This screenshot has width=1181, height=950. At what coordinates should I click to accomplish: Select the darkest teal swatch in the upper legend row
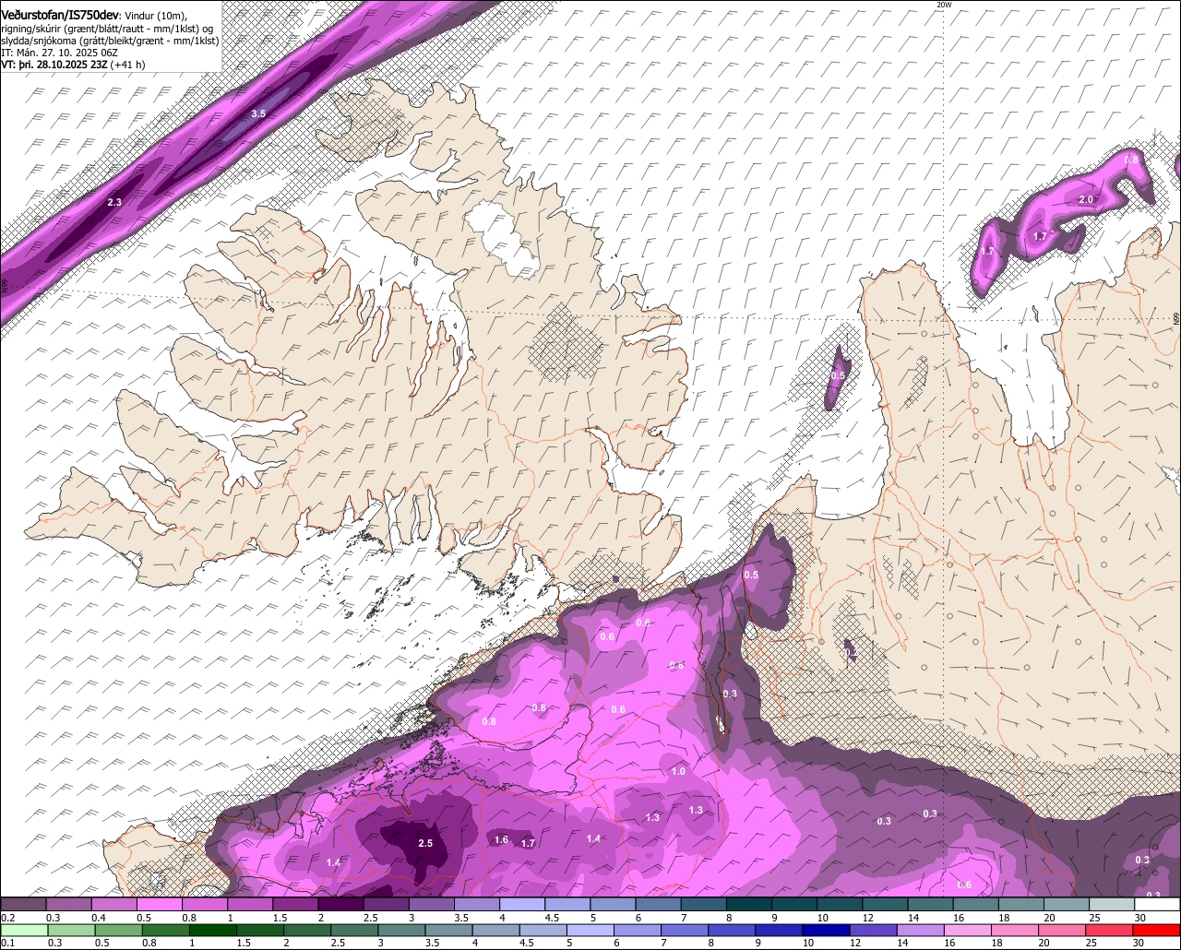click(x=749, y=904)
